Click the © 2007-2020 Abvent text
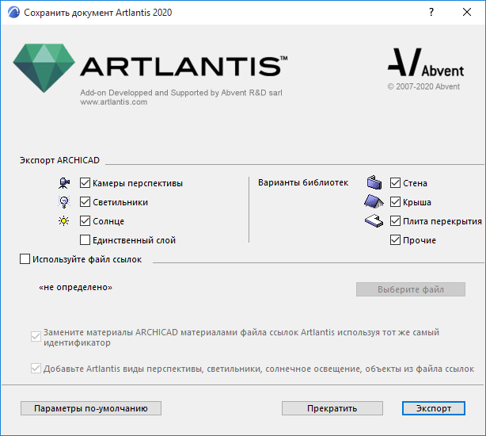The height and width of the screenshot is (436, 486). tap(423, 86)
